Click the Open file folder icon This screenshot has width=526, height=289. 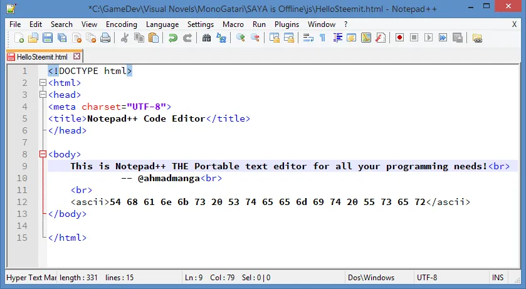click(33, 38)
